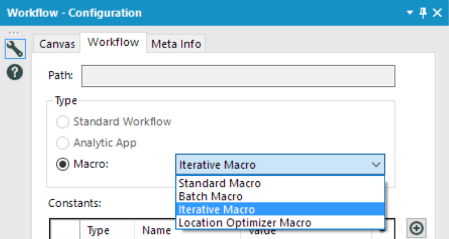Open the window position dropdown arrow

click(410, 13)
